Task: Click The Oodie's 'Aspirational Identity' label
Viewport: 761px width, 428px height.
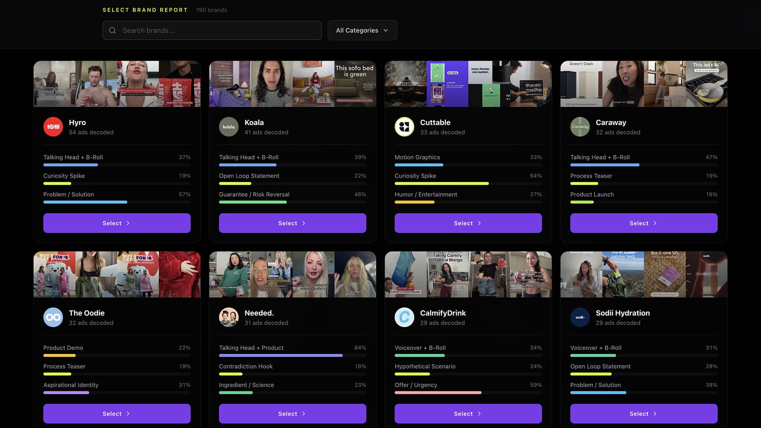Action: 71,385
